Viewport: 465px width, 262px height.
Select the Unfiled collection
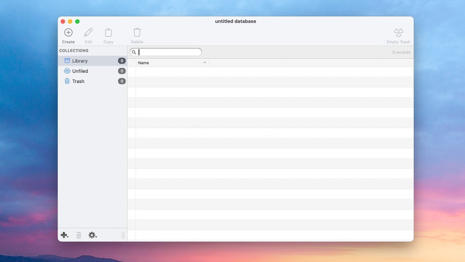click(x=92, y=71)
